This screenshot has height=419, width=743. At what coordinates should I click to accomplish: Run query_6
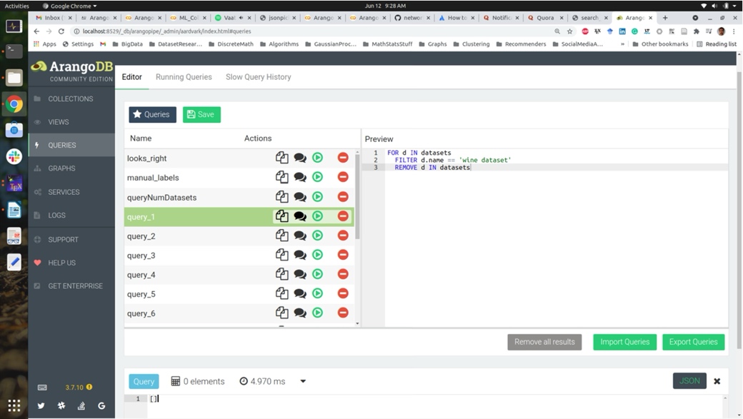[x=317, y=313]
